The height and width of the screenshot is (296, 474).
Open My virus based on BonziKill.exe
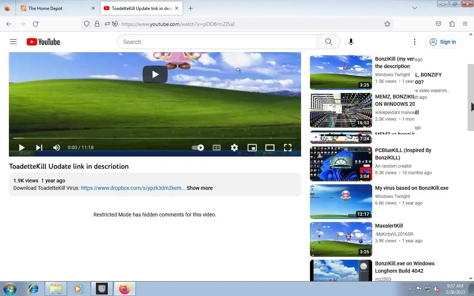(412, 188)
